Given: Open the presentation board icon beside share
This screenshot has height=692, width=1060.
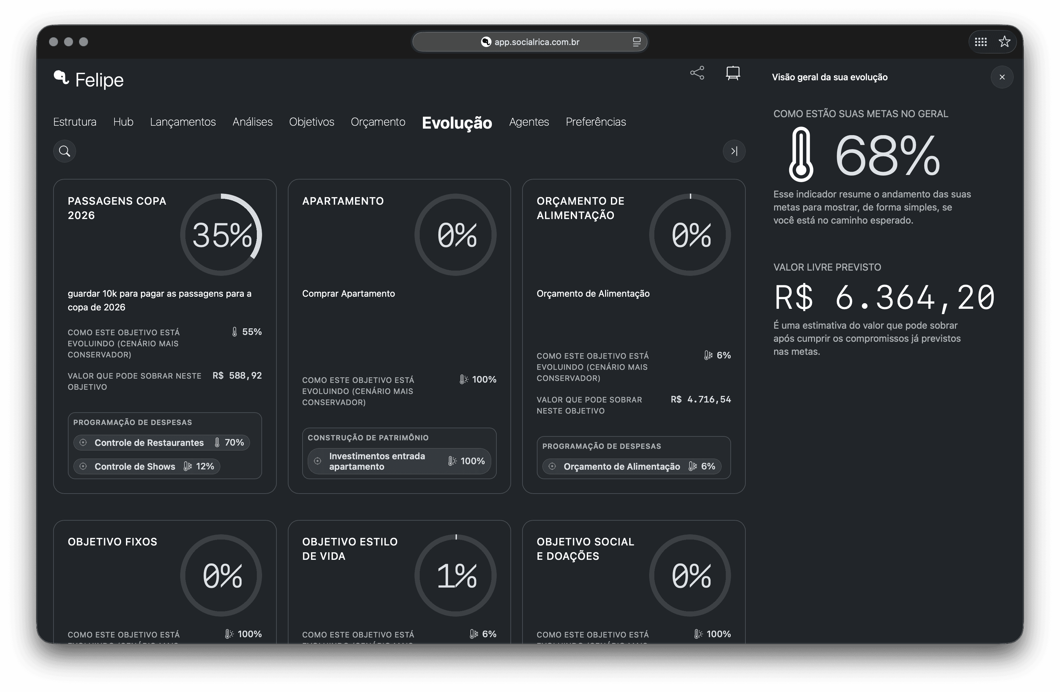Looking at the screenshot, I should [733, 73].
